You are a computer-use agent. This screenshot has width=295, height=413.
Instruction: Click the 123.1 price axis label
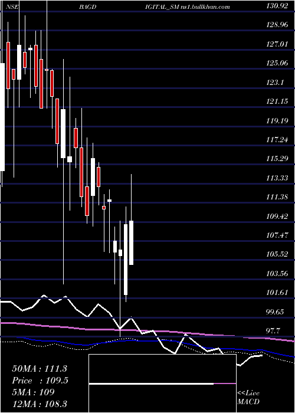(275, 83)
